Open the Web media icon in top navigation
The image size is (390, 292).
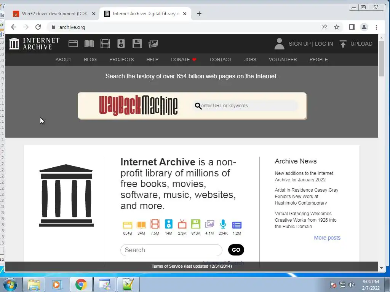pyautogui.click(x=73, y=44)
